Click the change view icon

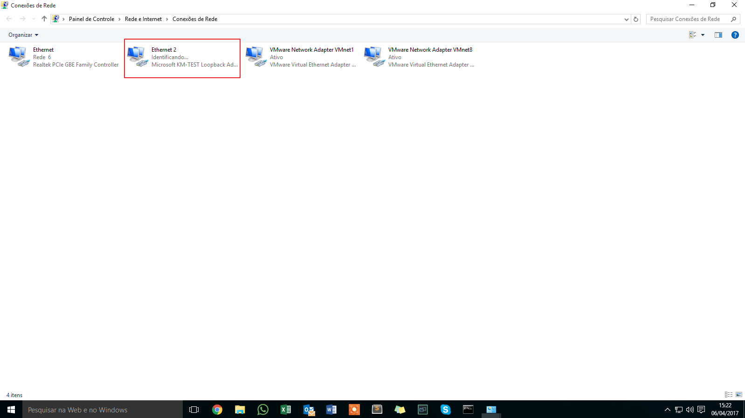[693, 35]
